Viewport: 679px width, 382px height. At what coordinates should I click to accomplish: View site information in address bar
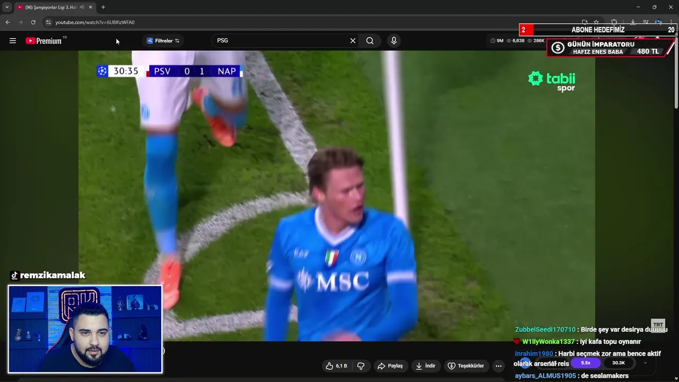[x=48, y=22]
